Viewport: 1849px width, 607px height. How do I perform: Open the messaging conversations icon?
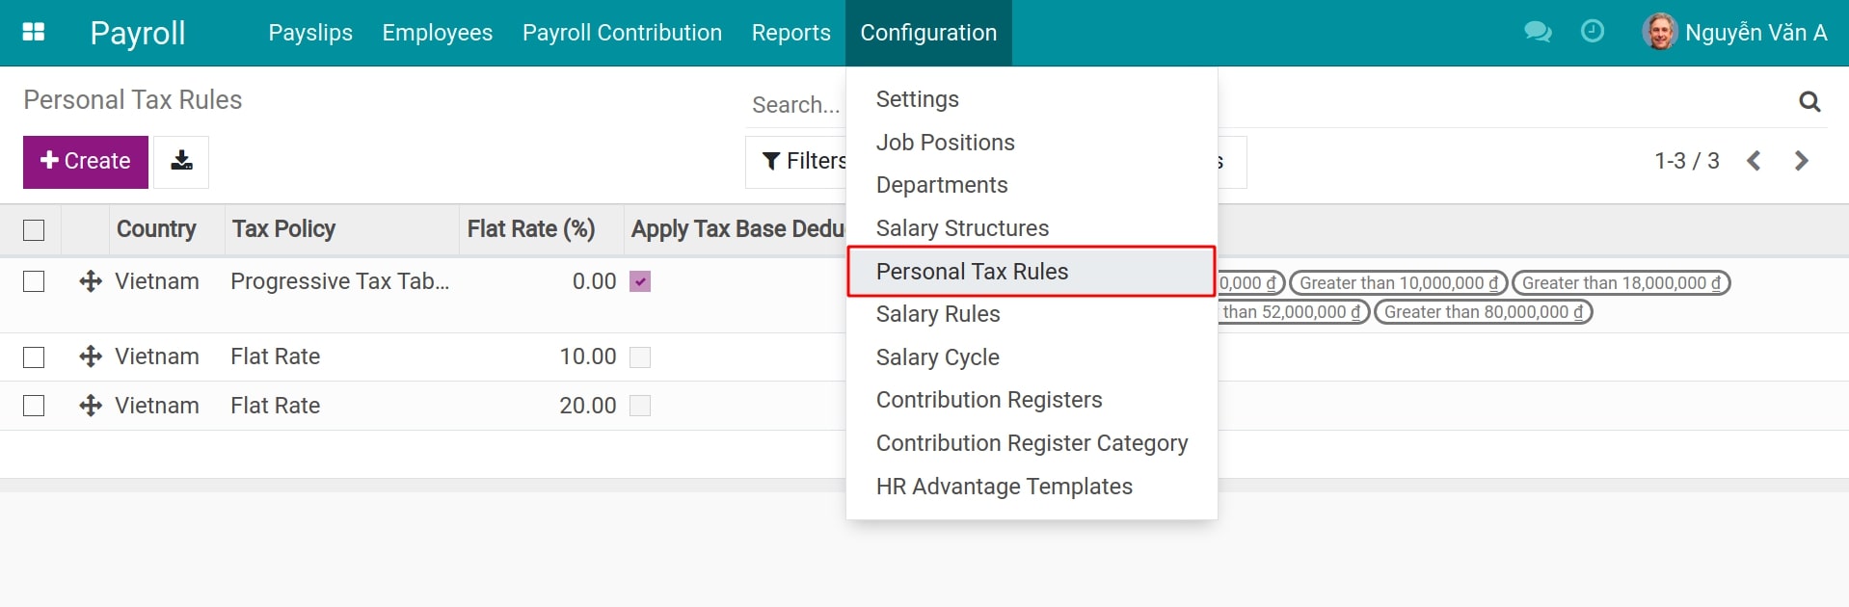point(1537,32)
